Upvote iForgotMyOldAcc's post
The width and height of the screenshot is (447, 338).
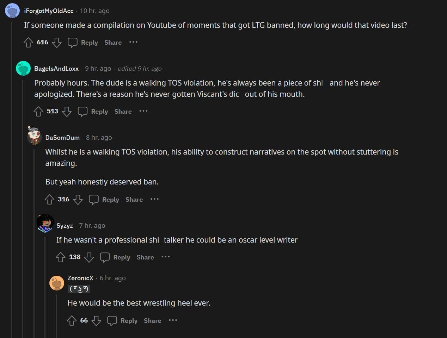(x=28, y=42)
